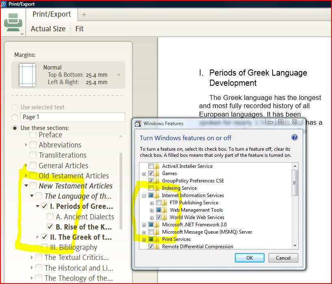The height and width of the screenshot is (284, 332).
Task: Toggle Print Services checkbox
Action: (151, 239)
